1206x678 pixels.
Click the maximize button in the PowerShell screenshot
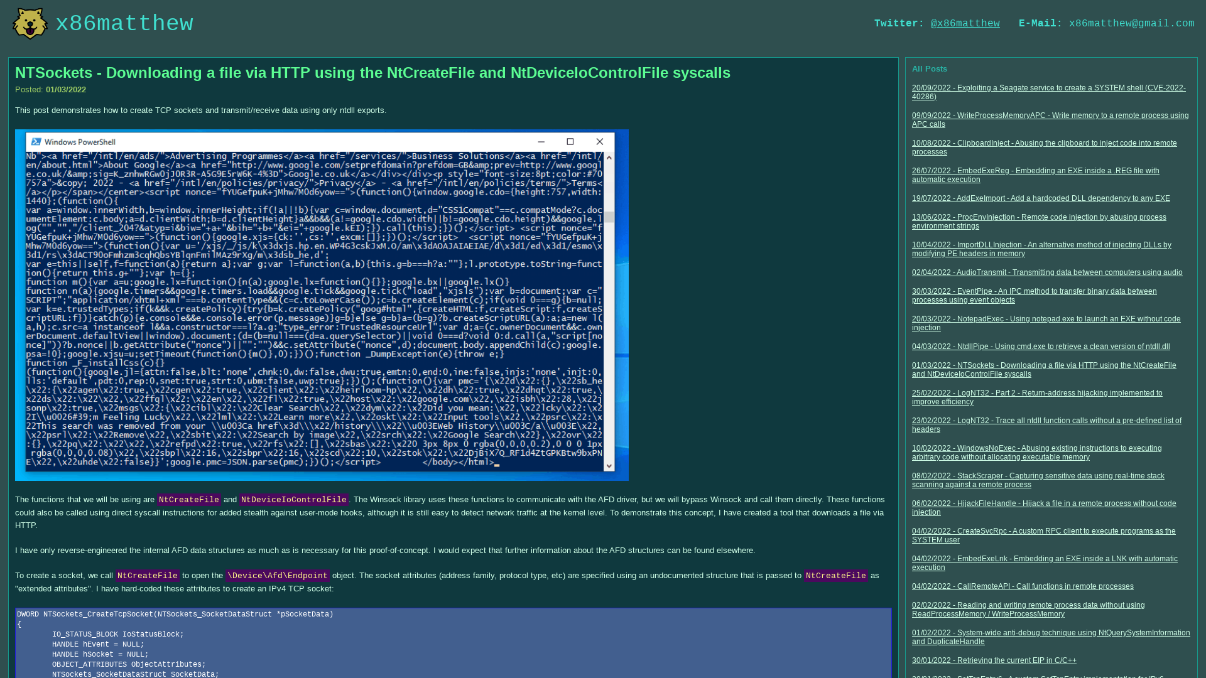tap(570, 142)
